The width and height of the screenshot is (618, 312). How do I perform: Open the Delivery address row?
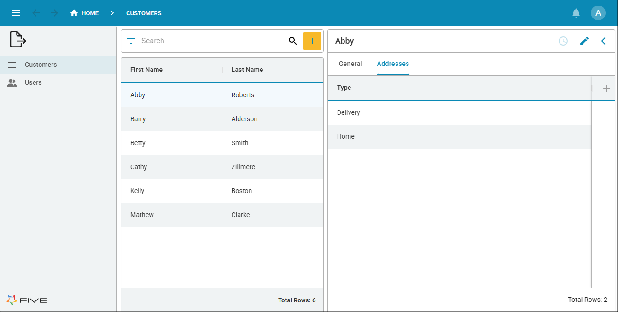point(459,112)
